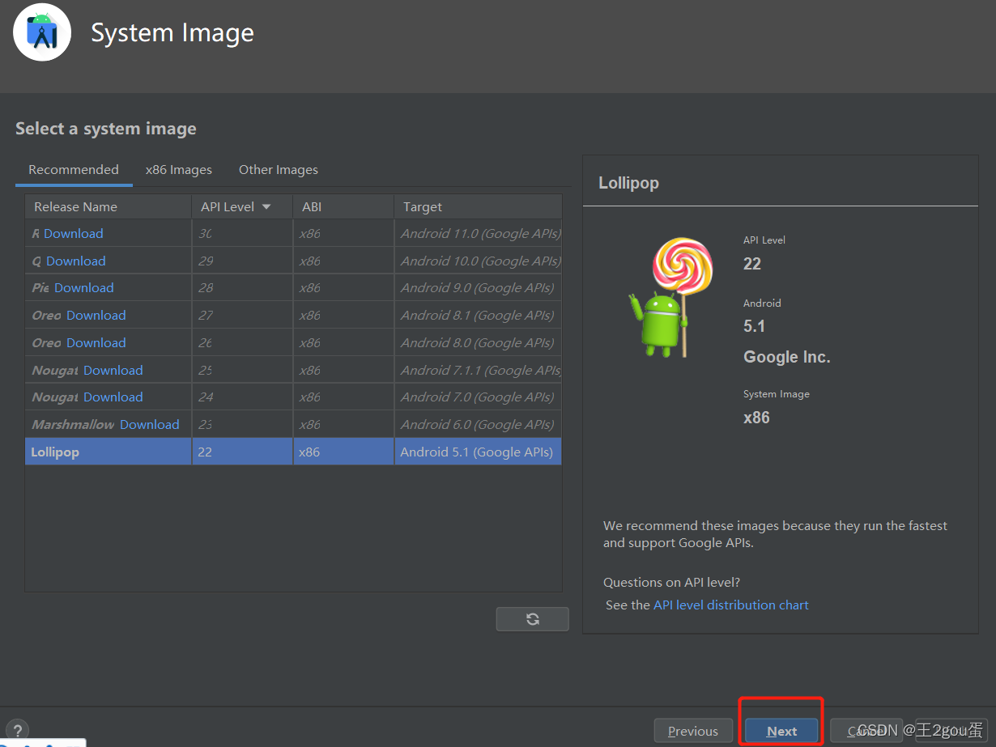Switch to the x86 Images tab
Screen dimensions: 996x747
click(x=179, y=170)
